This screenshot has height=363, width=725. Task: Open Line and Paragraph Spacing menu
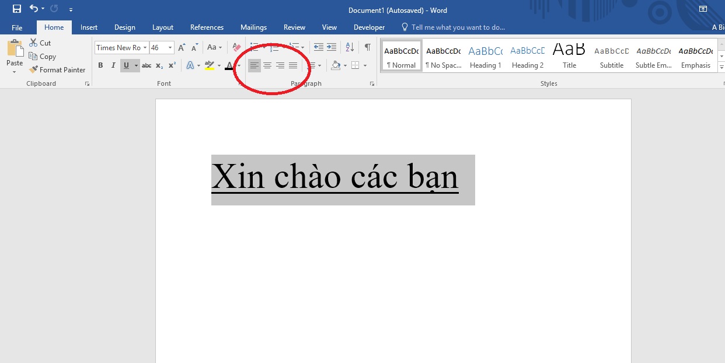click(x=314, y=65)
